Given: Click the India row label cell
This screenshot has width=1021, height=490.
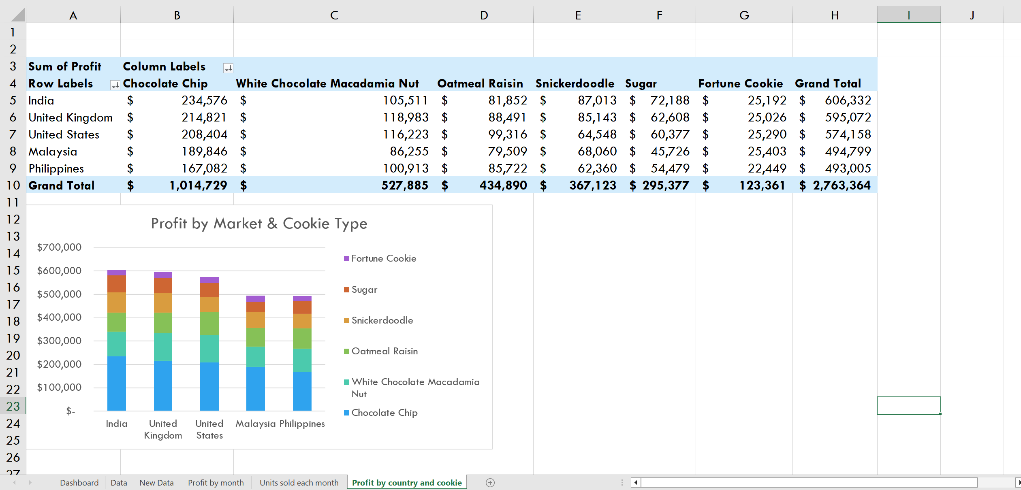Looking at the screenshot, I should pos(73,100).
